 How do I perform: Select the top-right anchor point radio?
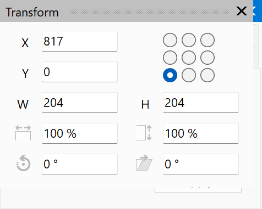click(x=208, y=40)
